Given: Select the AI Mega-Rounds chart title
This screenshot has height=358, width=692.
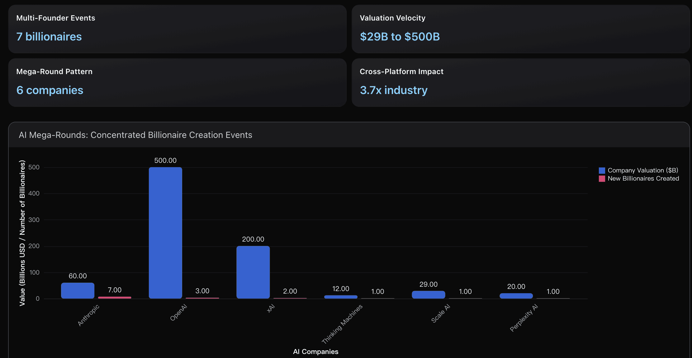Looking at the screenshot, I should pos(136,135).
